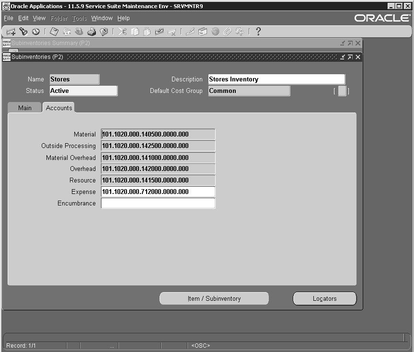The width and height of the screenshot is (414, 352).
Task: Edit the Description field Stores Inventory
Action: [x=276, y=79]
